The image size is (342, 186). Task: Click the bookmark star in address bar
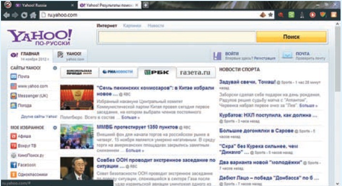click(x=270, y=14)
